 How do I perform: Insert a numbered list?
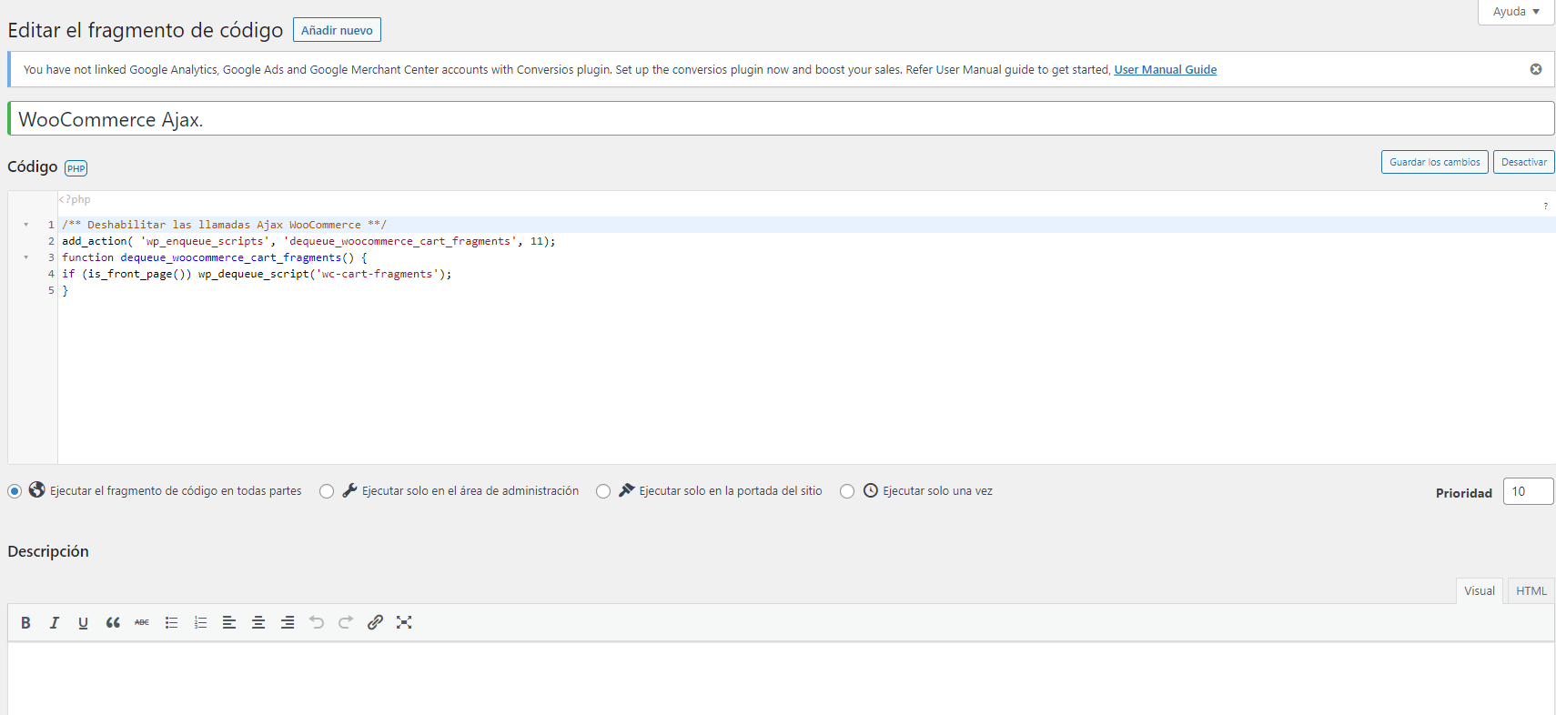200,623
